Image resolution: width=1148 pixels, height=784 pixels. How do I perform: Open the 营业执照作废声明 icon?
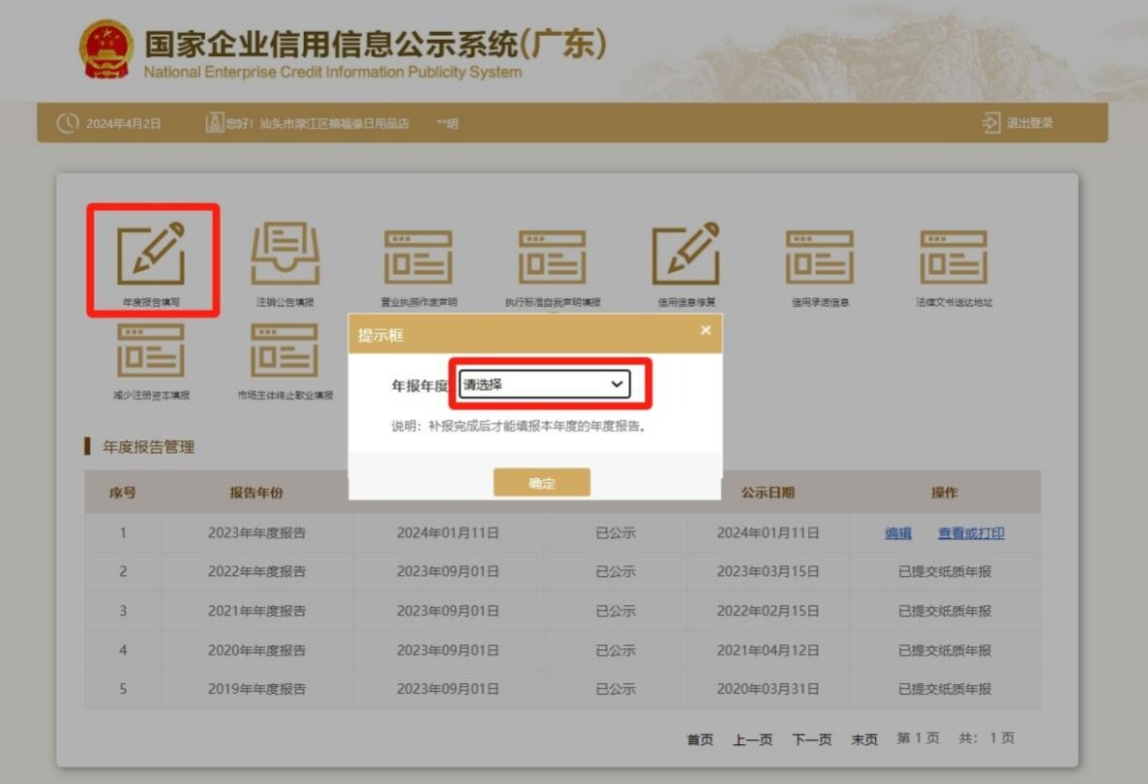(418, 257)
